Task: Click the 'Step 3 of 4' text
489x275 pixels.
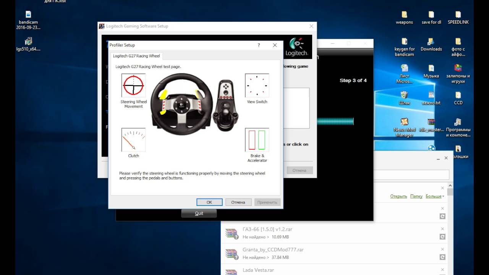Action: (353, 81)
